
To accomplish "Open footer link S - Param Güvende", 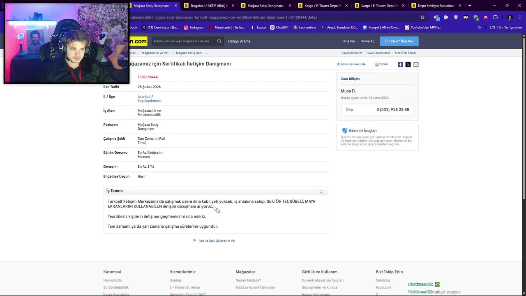I will tap(185, 287).
